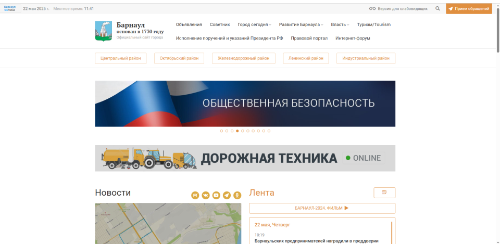Select the first banner carousel dot
This screenshot has height=244, width=500.
pos(221,131)
